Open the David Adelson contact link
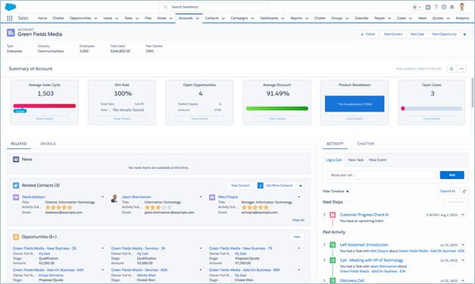The image size is (475, 284). click(x=33, y=197)
